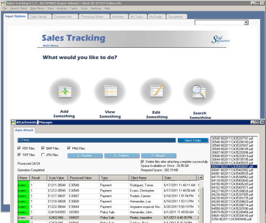
Task: Open the Analyze menu
Action: tap(62, 8)
